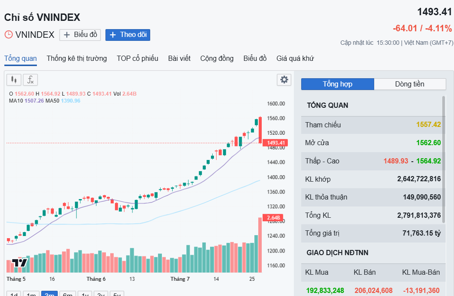Click the "+ Biểu đồ" button beside VNINDEX

pyautogui.click(x=80, y=35)
